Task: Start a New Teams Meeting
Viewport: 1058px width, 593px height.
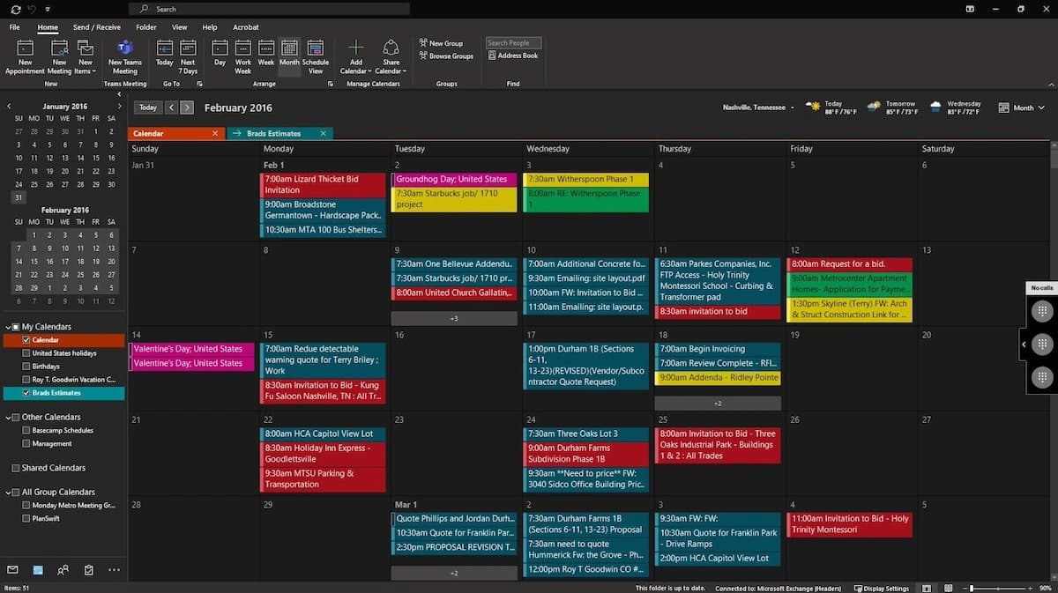Action: point(124,48)
